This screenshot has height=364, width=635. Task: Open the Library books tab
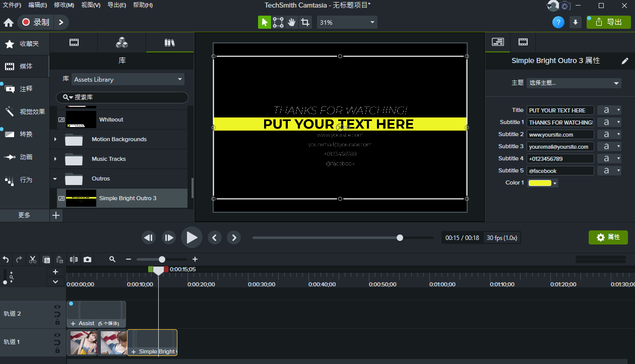pyautogui.click(x=170, y=43)
